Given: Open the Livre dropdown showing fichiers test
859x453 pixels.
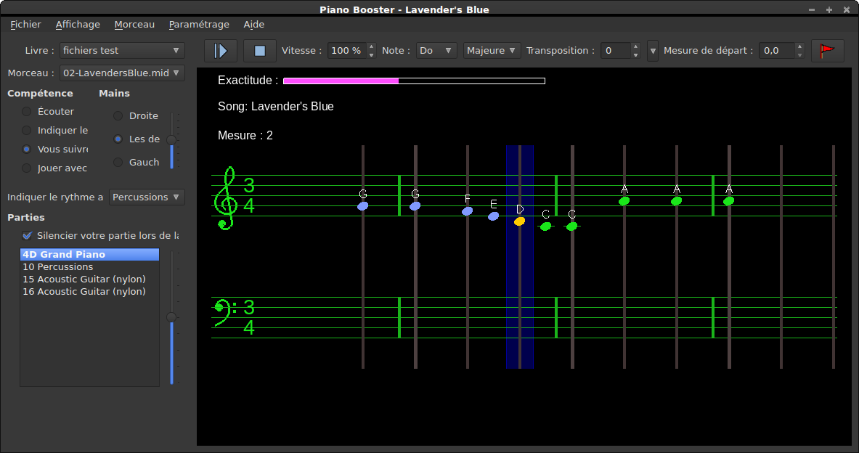Looking at the screenshot, I should (121, 51).
